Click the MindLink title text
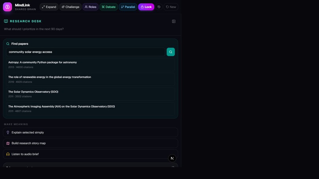 pos(23,5)
